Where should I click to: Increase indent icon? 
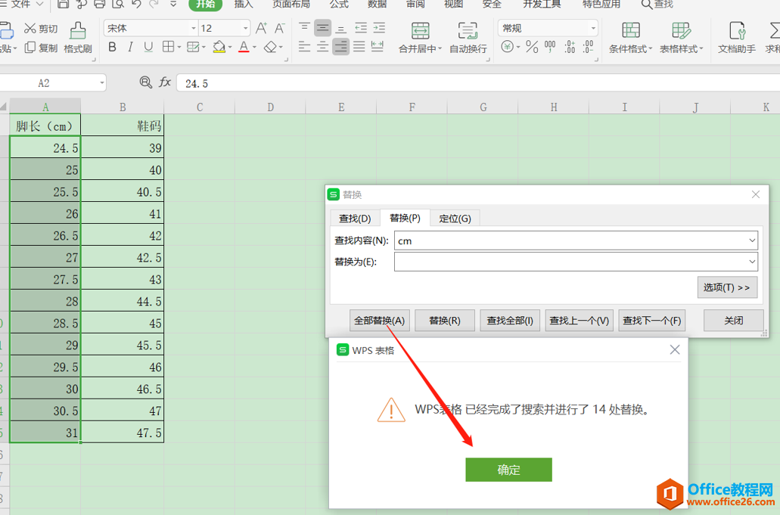click(x=379, y=28)
